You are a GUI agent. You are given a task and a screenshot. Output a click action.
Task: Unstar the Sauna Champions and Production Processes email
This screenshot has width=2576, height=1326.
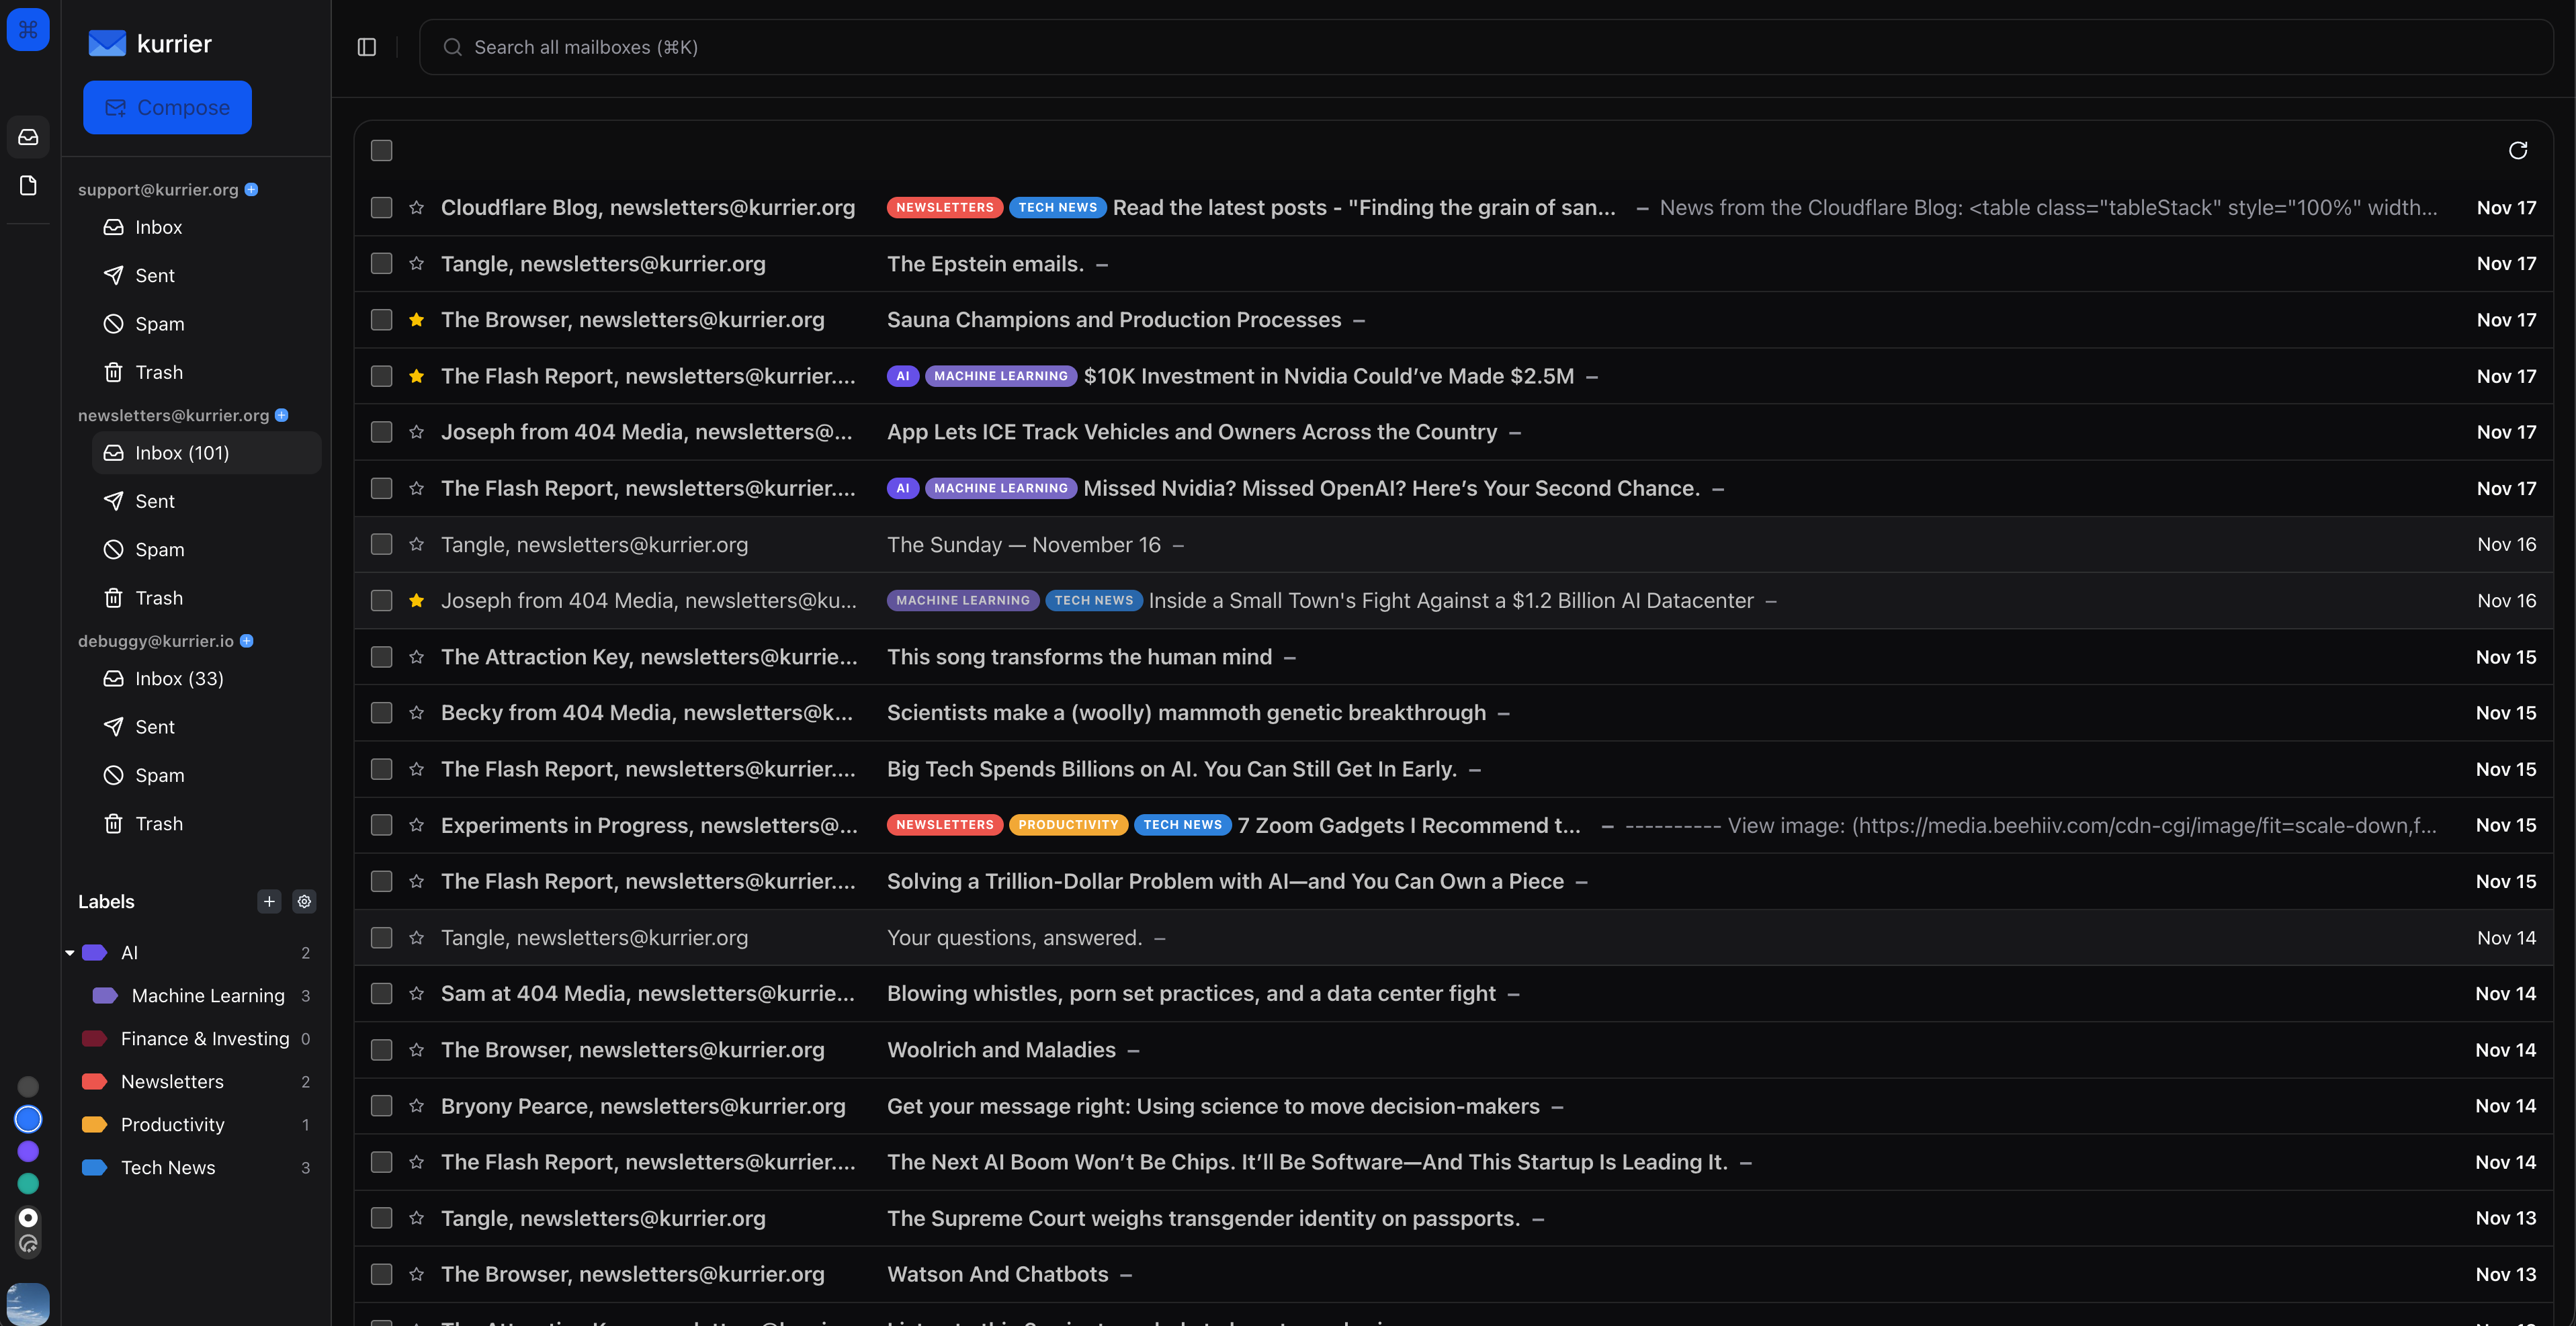click(416, 319)
